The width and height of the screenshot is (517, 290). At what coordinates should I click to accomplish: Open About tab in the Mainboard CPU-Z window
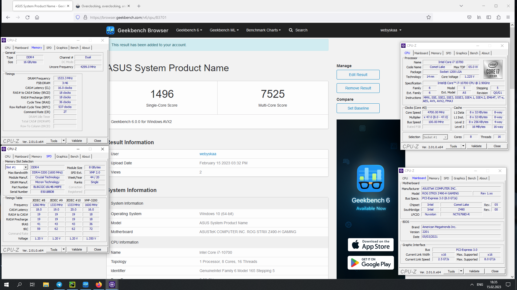pyautogui.click(x=483, y=178)
